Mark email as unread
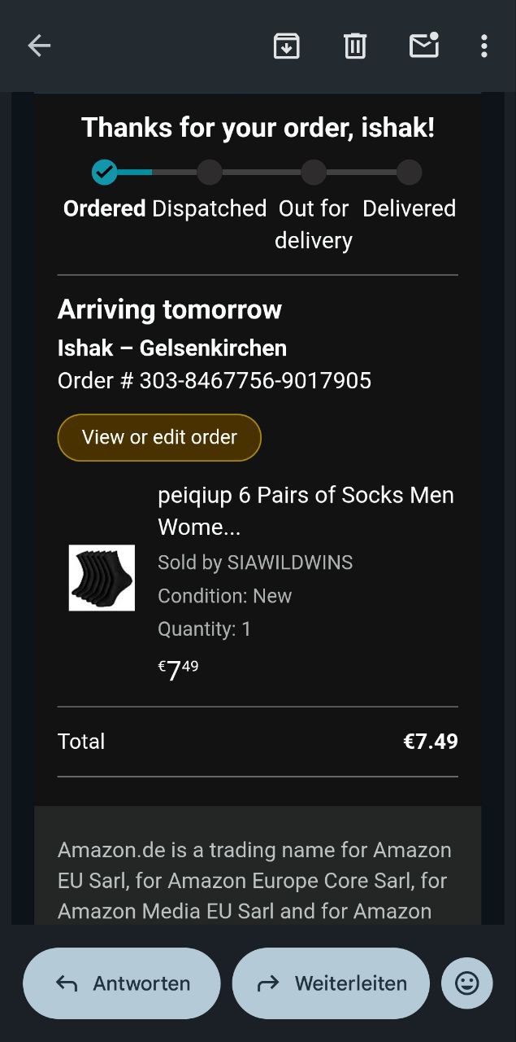The image size is (516, 1042). [423, 46]
